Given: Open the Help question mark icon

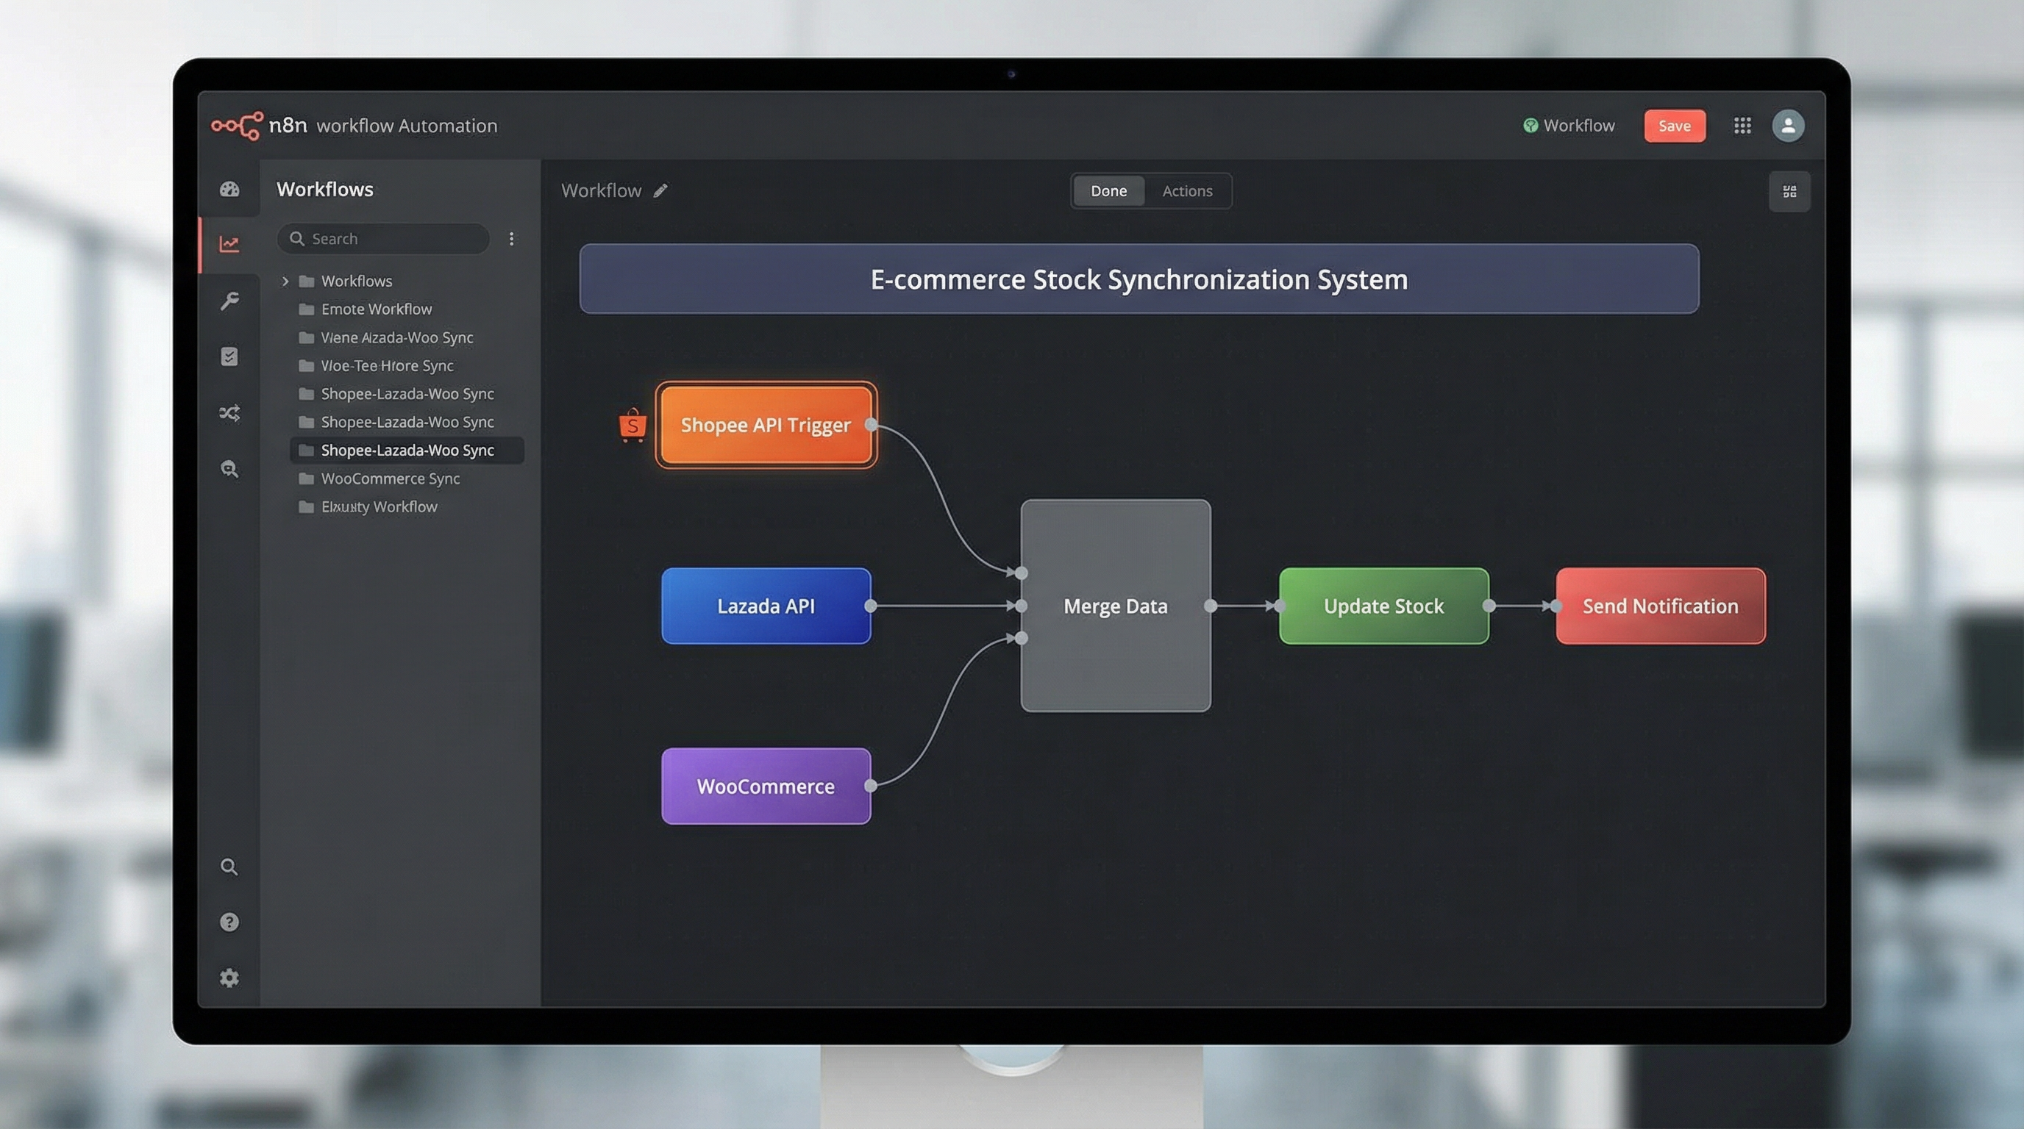Looking at the screenshot, I should click(229, 921).
